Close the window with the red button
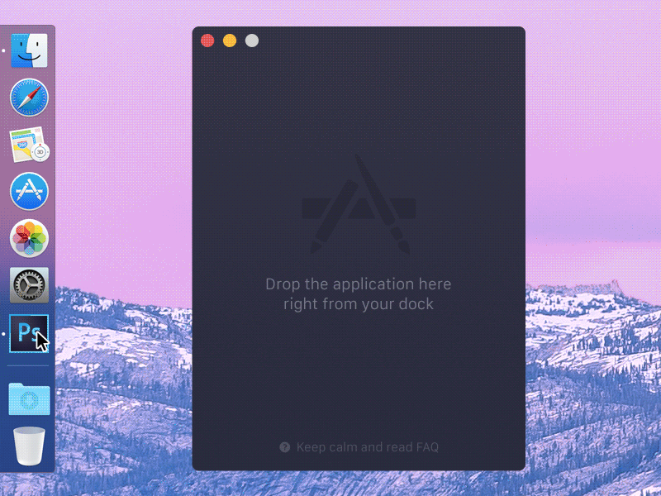 tap(207, 41)
